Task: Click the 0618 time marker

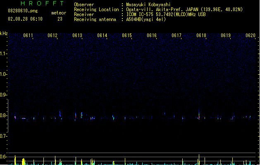Action: click(x=201, y=35)
